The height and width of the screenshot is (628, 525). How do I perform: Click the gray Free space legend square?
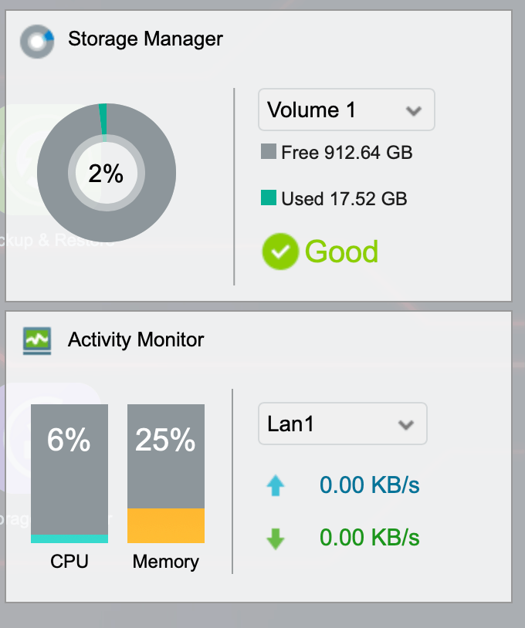click(x=269, y=152)
